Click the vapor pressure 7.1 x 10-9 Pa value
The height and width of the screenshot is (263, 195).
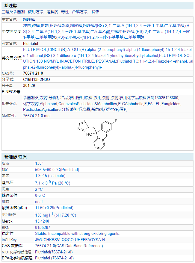click(53, 183)
